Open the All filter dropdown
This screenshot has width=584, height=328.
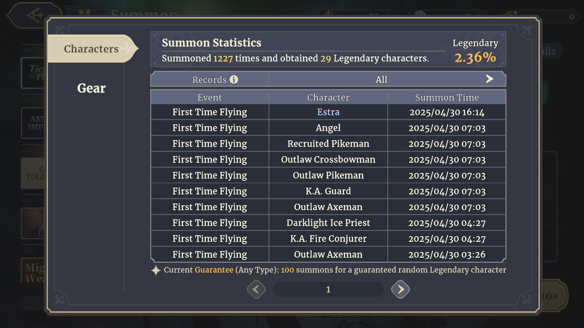coord(381,80)
